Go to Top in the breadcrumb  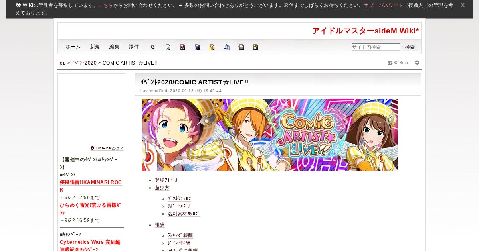pos(61,63)
